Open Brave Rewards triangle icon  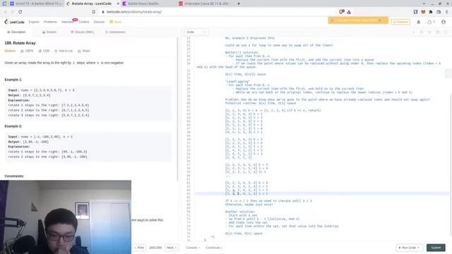(x=349, y=12)
